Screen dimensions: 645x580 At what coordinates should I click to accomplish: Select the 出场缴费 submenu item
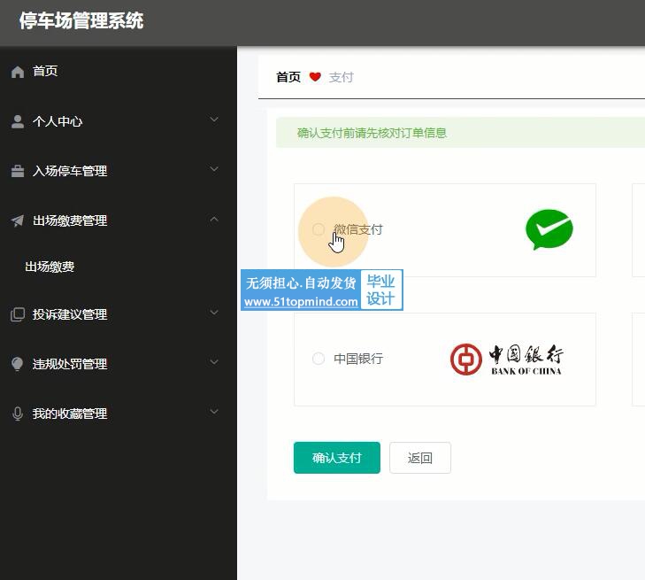(x=119, y=267)
